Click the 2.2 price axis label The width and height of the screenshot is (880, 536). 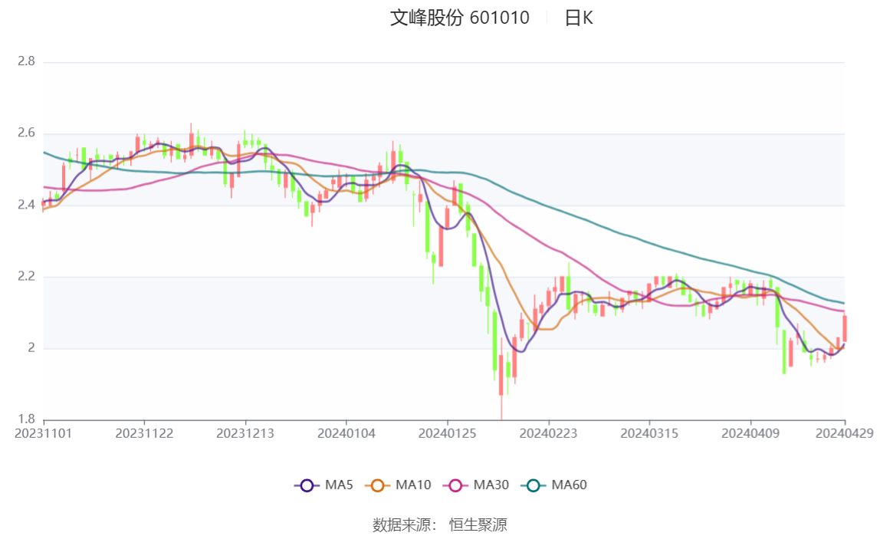(26, 276)
